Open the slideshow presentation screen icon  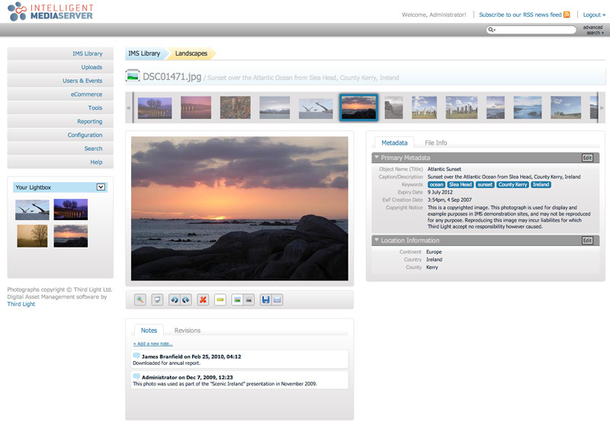pyautogui.click(x=157, y=299)
